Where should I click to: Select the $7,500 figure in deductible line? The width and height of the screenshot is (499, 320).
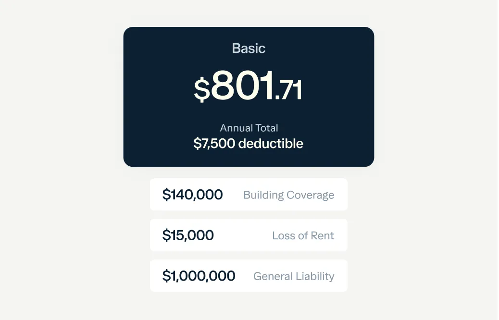(x=214, y=143)
